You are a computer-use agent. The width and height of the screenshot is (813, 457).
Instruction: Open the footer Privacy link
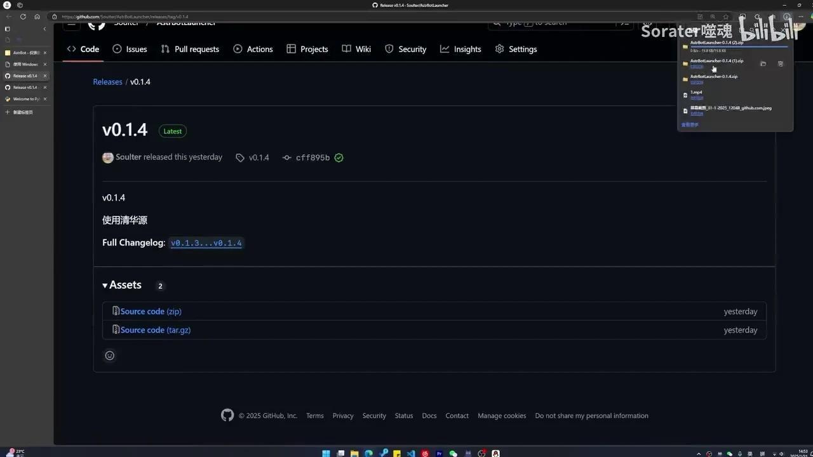[x=343, y=416]
